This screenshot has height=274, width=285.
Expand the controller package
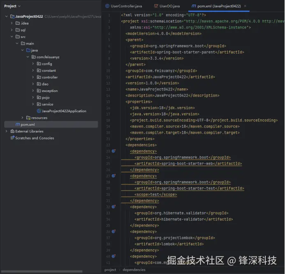point(33,77)
